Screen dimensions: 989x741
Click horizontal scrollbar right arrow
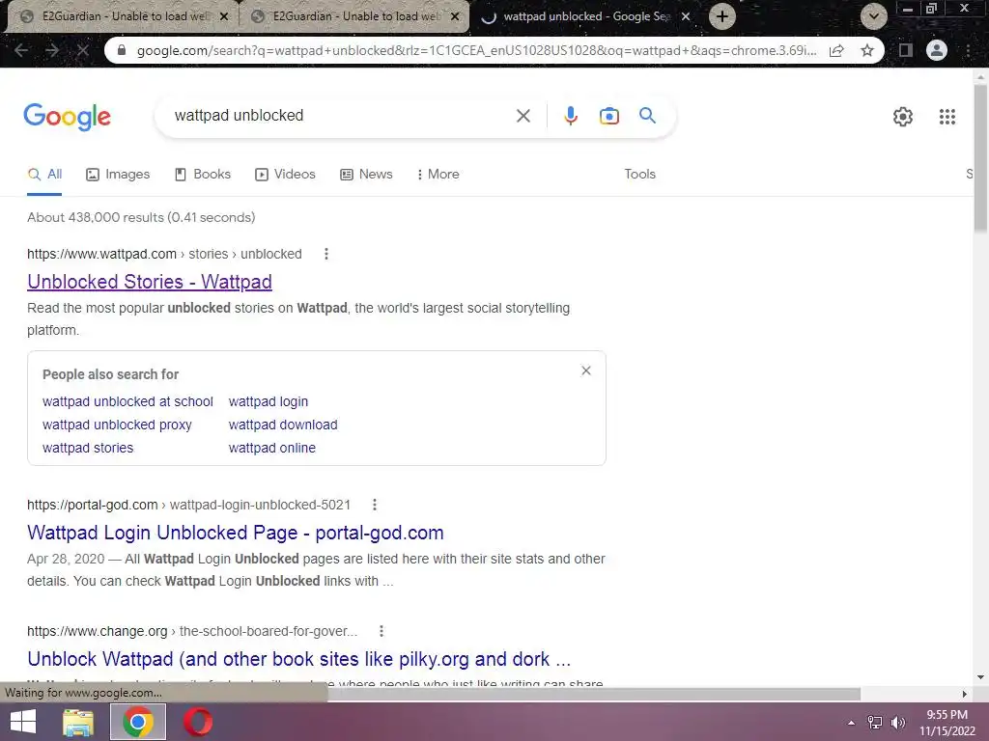coord(965,694)
